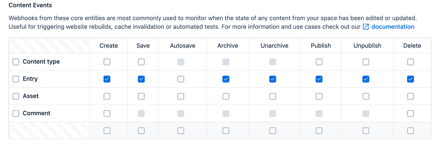438x147 pixels.
Task: Uncheck Entry Save event checkbox
Action: click(141, 79)
